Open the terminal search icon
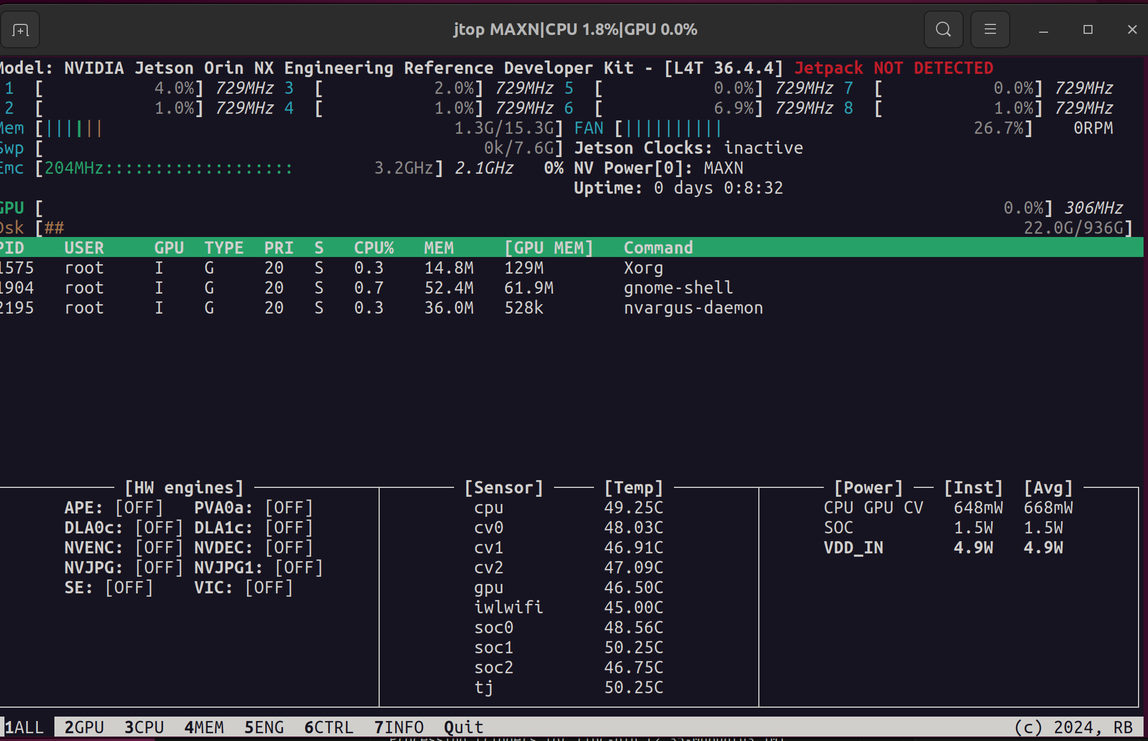 click(943, 29)
